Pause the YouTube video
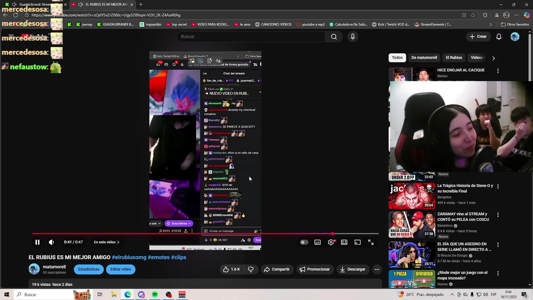This screenshot has width=533, height=300. [37, 242]
